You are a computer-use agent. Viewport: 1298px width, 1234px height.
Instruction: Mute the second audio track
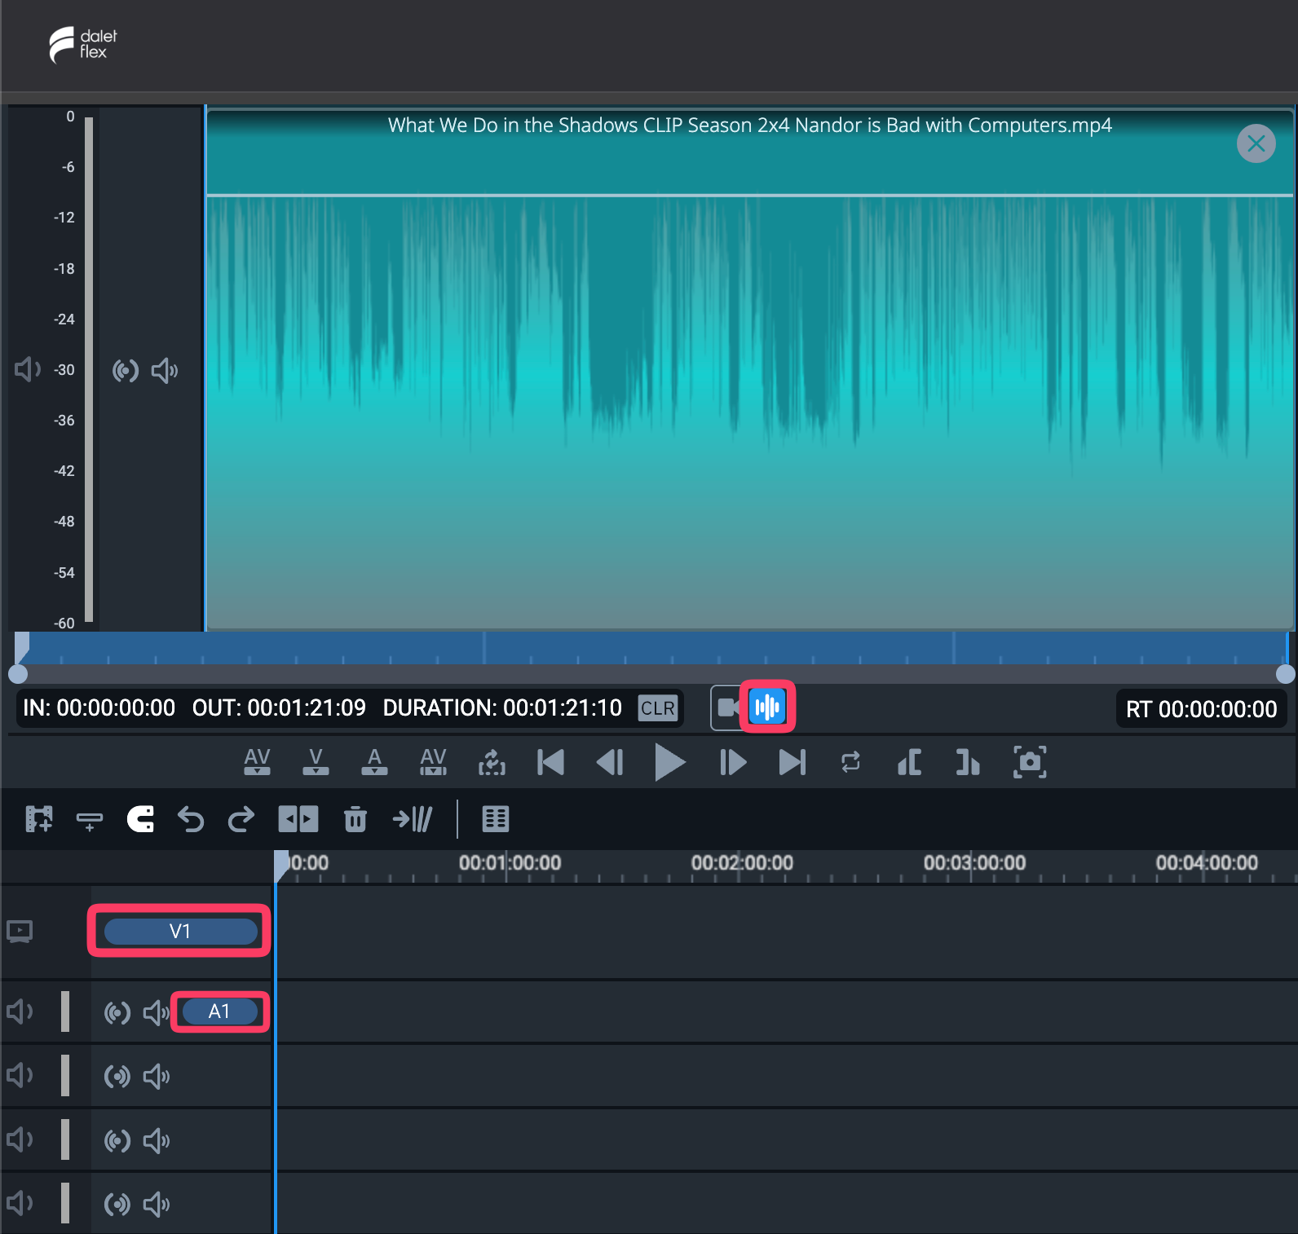tap(20, 1076)
